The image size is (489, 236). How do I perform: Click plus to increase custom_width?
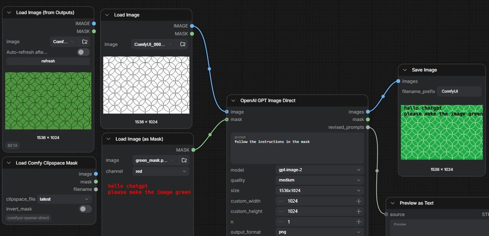[359, 201]
